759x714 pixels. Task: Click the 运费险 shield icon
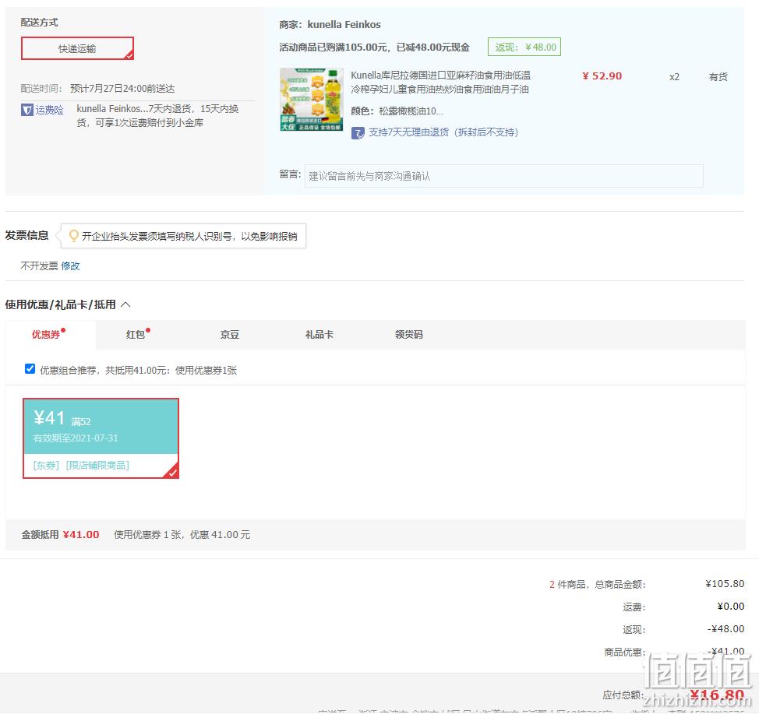click(x=27, y=110)
